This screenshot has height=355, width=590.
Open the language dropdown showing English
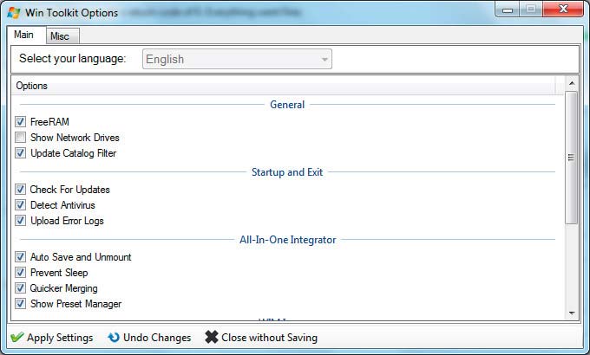(237, 59)
